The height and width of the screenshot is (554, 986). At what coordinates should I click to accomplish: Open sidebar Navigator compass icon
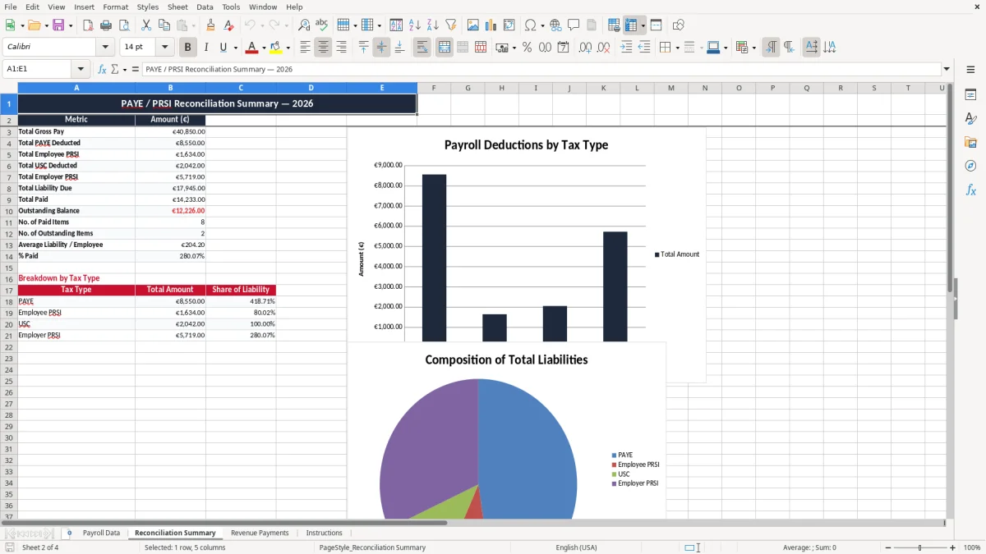970,166
